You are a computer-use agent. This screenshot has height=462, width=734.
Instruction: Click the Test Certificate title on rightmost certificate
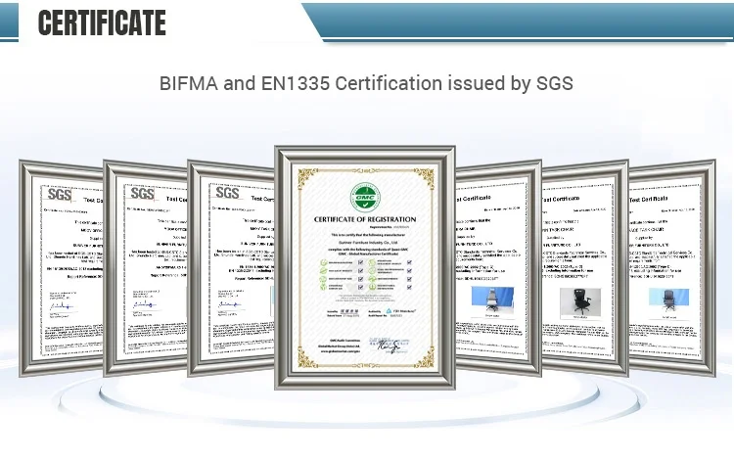coord(648,200)
